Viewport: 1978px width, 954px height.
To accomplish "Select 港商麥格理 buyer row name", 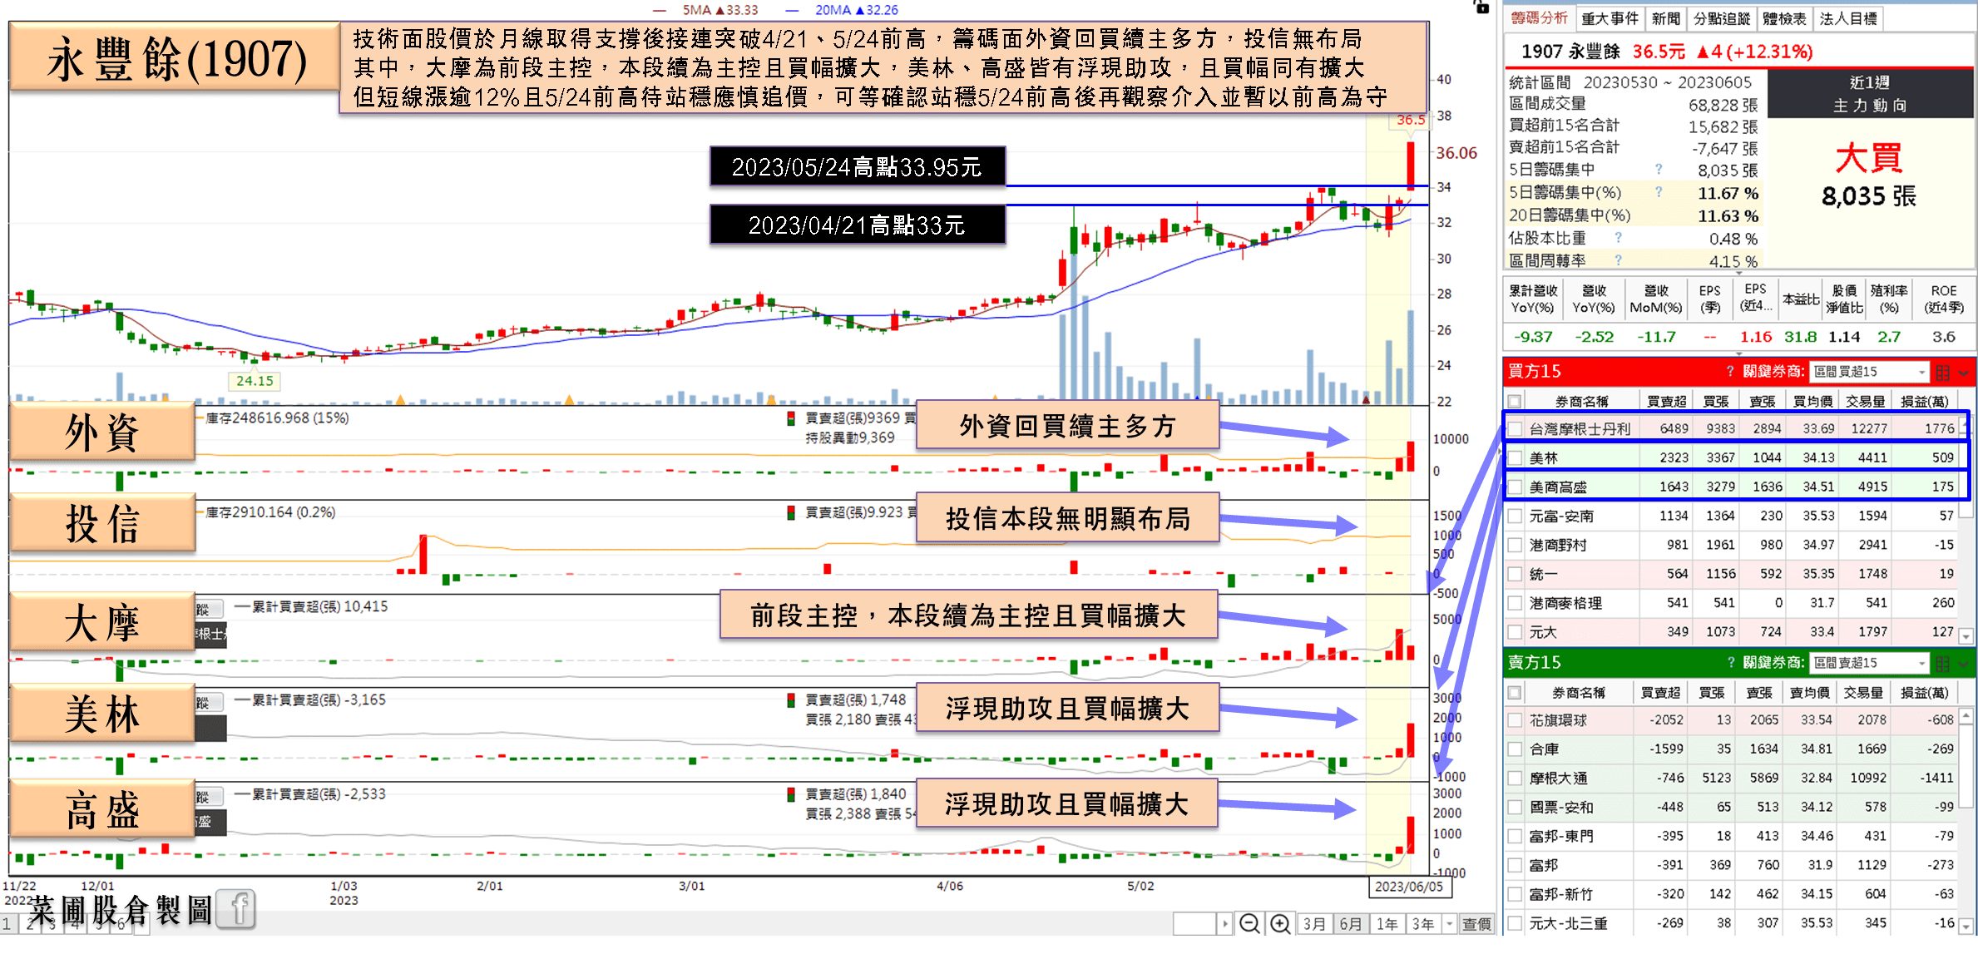I will click(x=1565, y=603).
